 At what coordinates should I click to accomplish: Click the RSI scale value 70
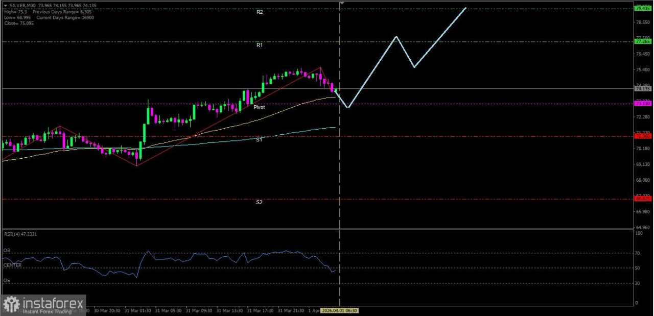(x=638, y=253)
